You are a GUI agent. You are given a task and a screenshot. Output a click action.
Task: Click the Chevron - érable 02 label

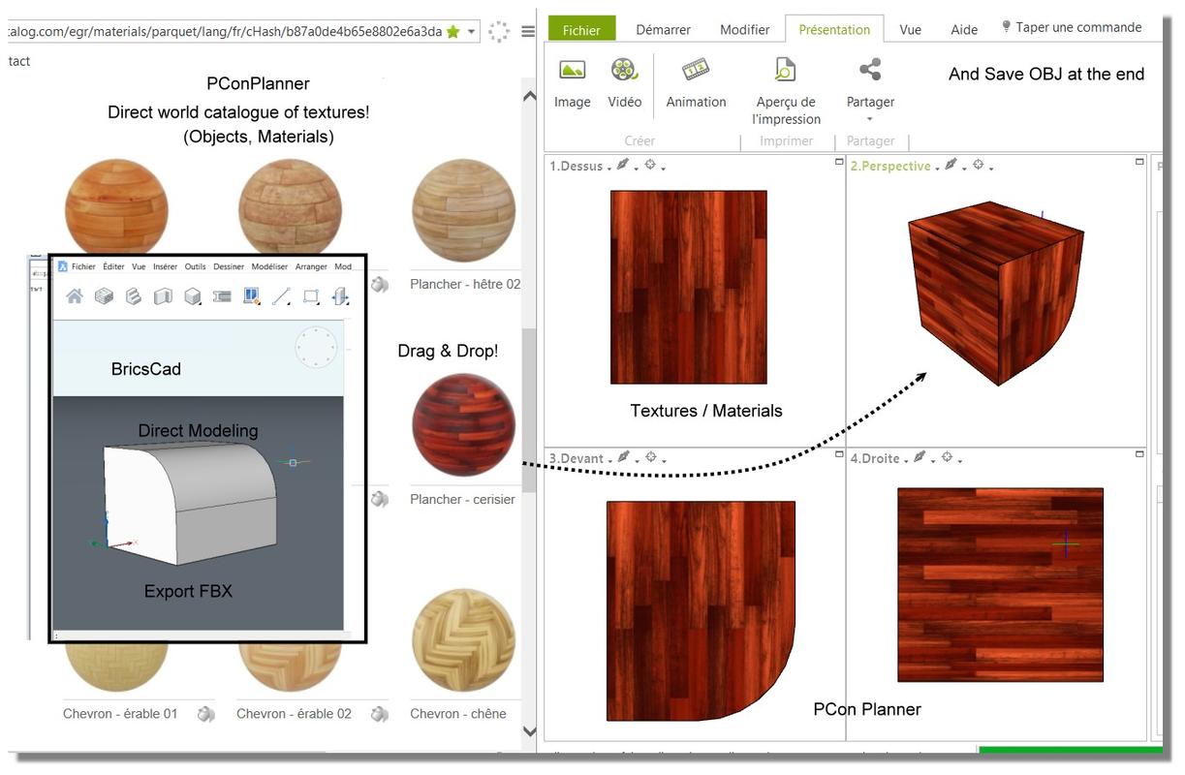point(294,714)
